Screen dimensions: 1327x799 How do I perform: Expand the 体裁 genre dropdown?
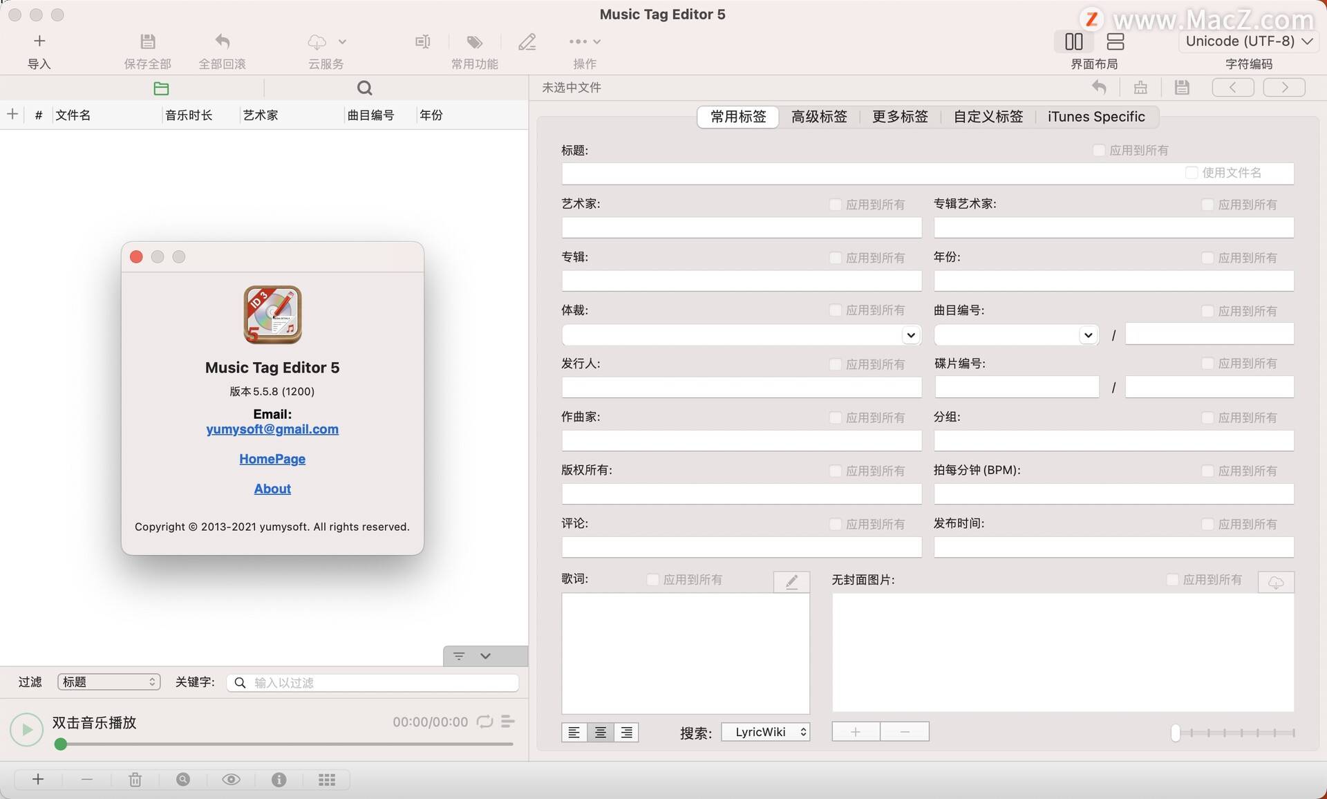(911, 335)
